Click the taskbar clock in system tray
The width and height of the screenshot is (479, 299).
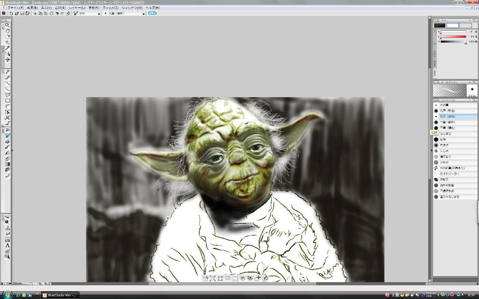coord(472,295)
